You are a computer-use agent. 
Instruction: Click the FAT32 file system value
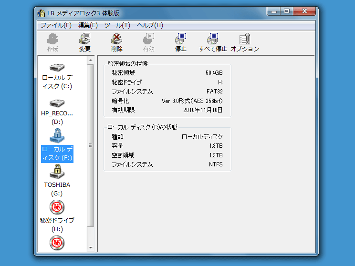tap(215, 92)
